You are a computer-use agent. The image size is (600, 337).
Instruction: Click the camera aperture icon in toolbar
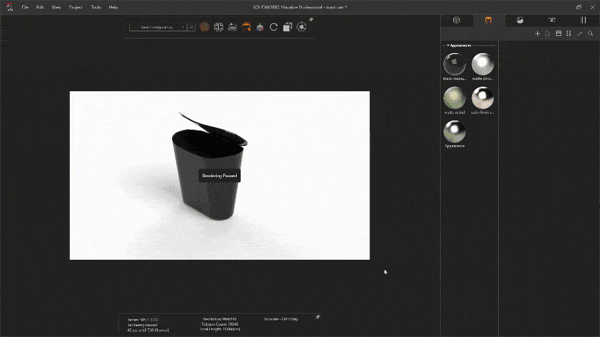tap(301, 27)
